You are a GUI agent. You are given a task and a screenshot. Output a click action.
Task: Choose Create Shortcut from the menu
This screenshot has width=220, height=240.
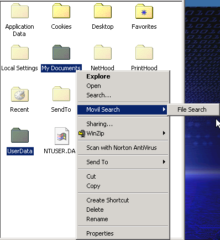point(123,200)
